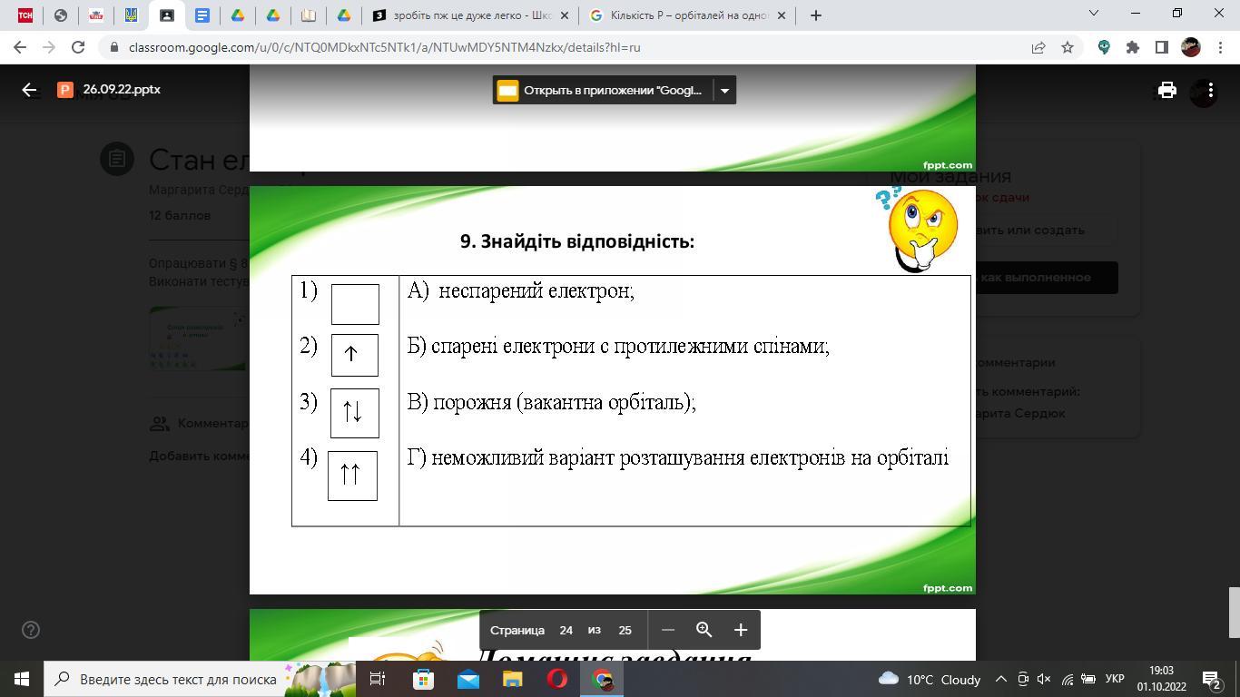The image size is (1240, 697).
Task: Click 'Открыть в приложении Google' button
Action: (x=602, y=90)
